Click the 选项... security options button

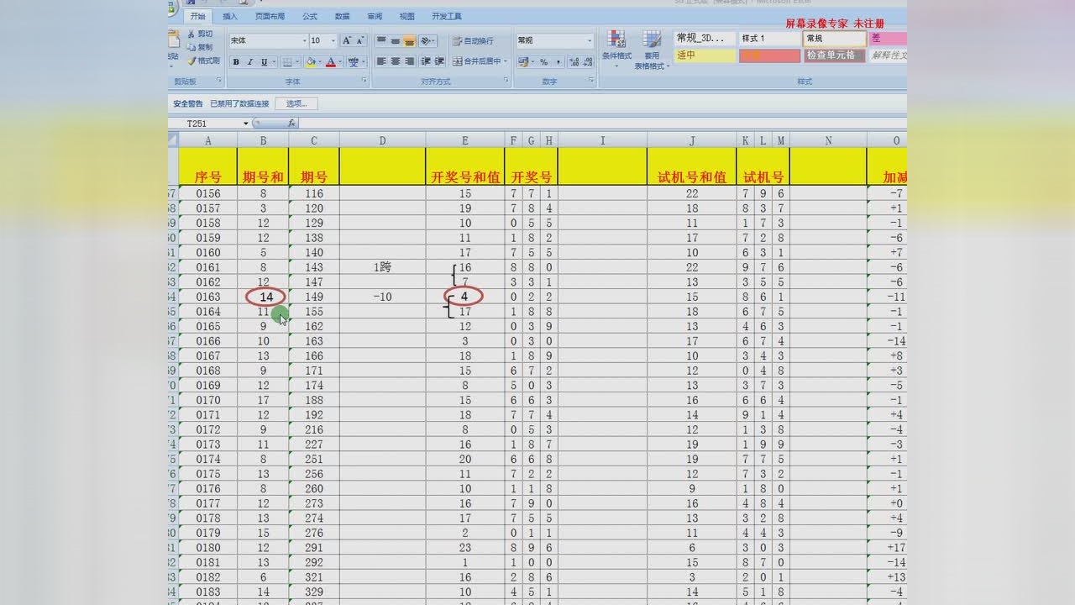coord(296,103)
